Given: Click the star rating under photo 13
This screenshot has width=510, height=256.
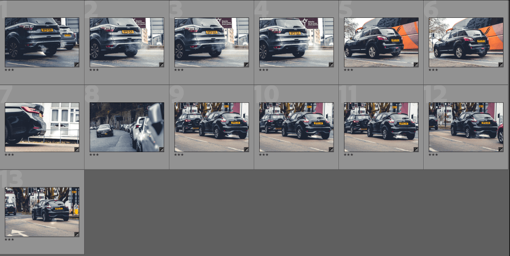Looking at the screenshot, I should point(9,240).
